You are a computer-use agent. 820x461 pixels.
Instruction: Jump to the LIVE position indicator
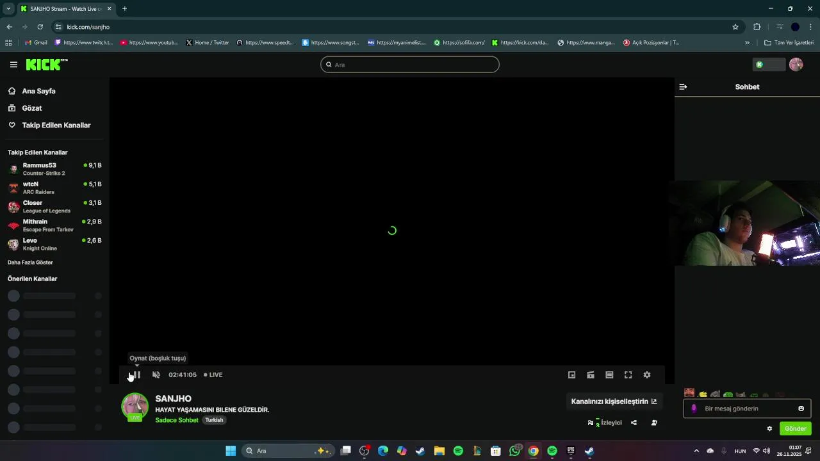[213, 375]
